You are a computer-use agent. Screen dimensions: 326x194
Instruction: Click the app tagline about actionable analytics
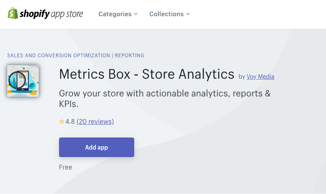point(165,98)
